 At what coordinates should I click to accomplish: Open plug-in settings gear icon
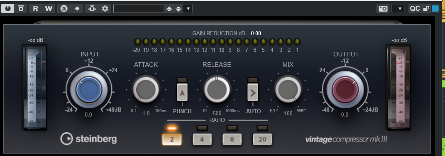tap(105, 9)
